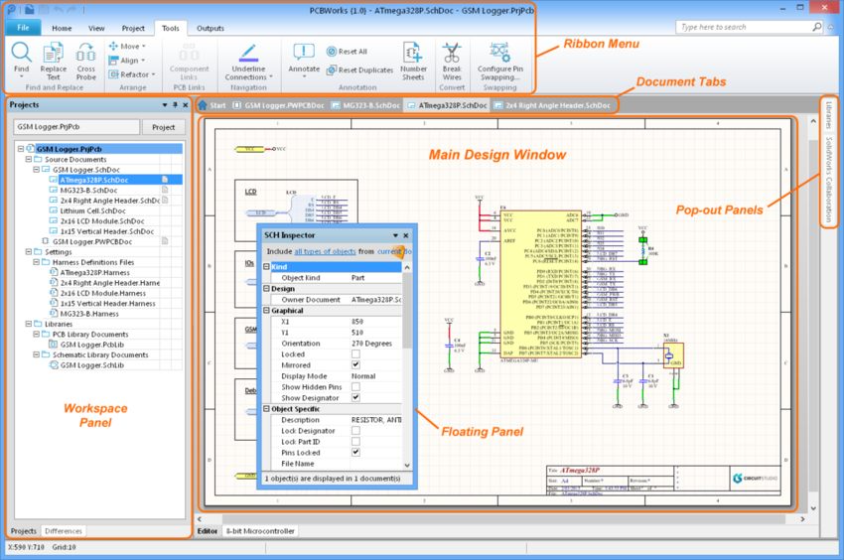Toggle the Locked checkbox in SCH Inspector
The width and height of the screenshot is (844, 560).
(x=355, y=354)
